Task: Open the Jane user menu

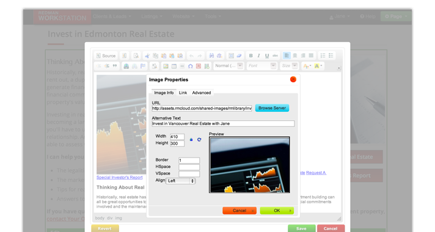Action: (x=340, y=16)
